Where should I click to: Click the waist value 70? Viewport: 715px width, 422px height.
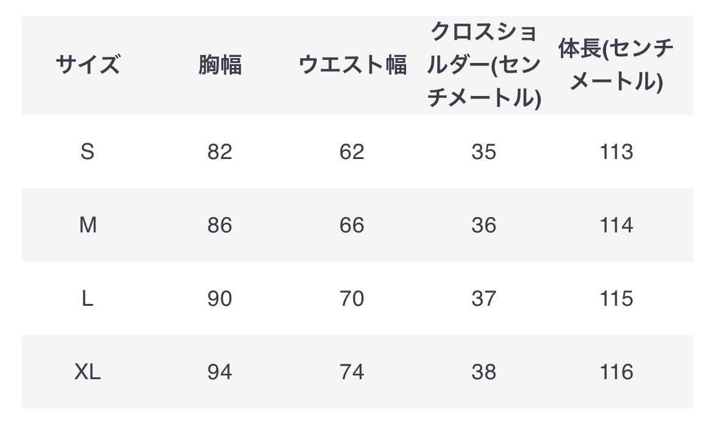[352, 298]
